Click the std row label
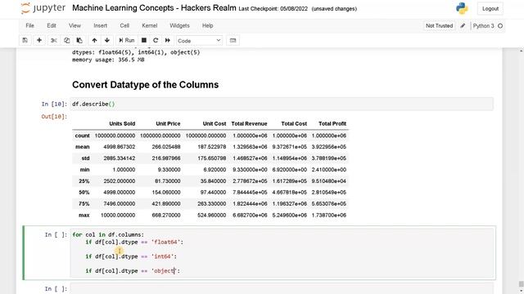Image resolution: width=524 pixels, height=294 pixels. click(85, 158)
